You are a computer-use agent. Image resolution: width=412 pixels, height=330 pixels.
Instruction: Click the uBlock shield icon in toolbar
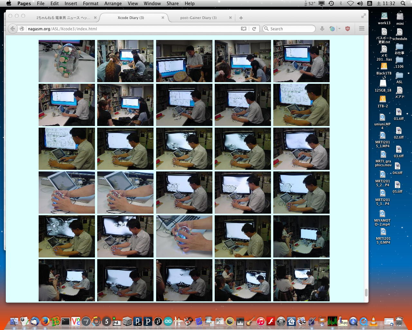pyautogui.click(x=348, y=29)
